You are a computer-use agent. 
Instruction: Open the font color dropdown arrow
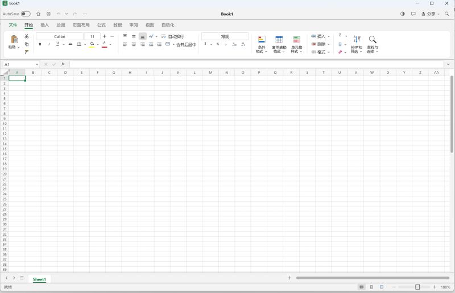click(x=110, y=44)
